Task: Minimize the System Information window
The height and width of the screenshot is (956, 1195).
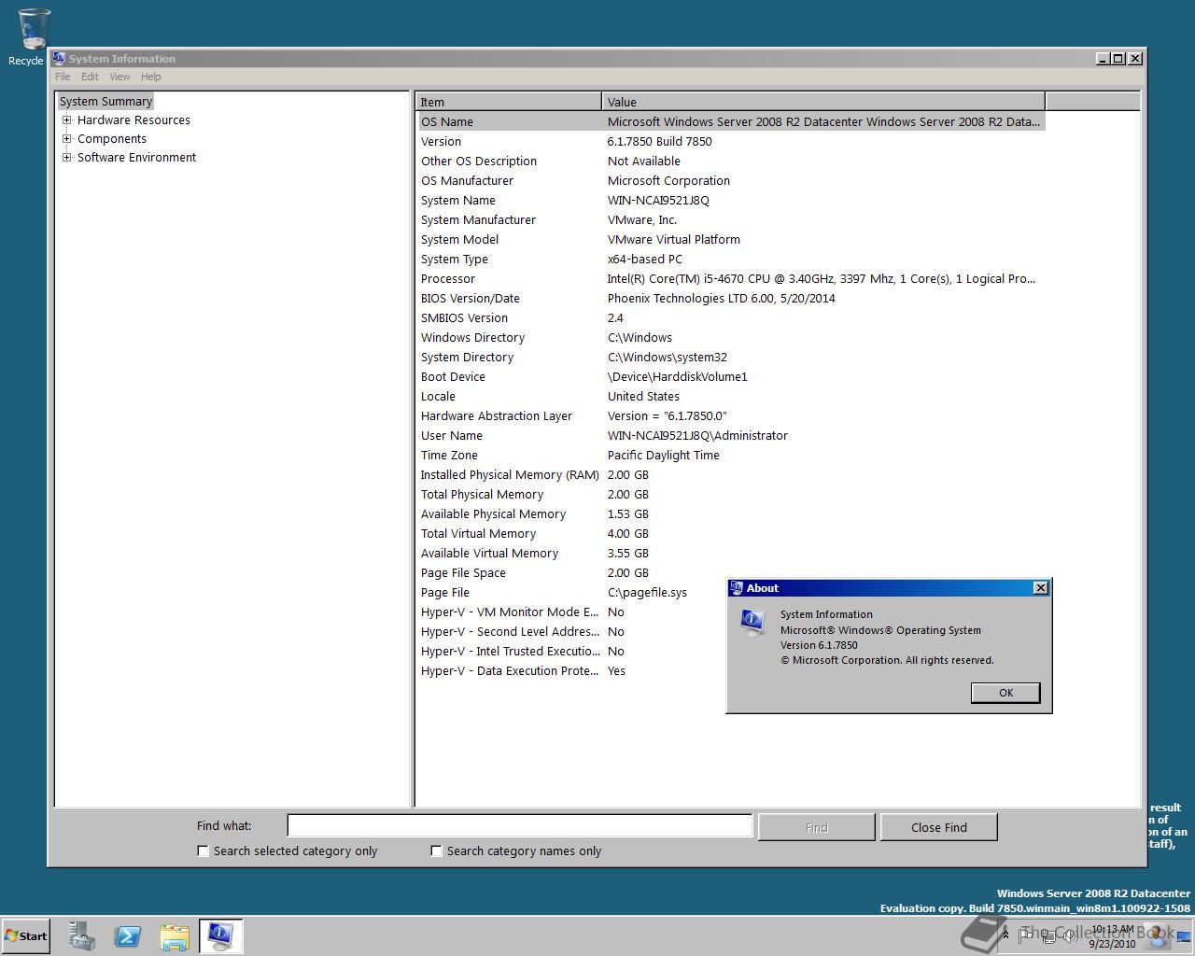Action: [1103, 58]
